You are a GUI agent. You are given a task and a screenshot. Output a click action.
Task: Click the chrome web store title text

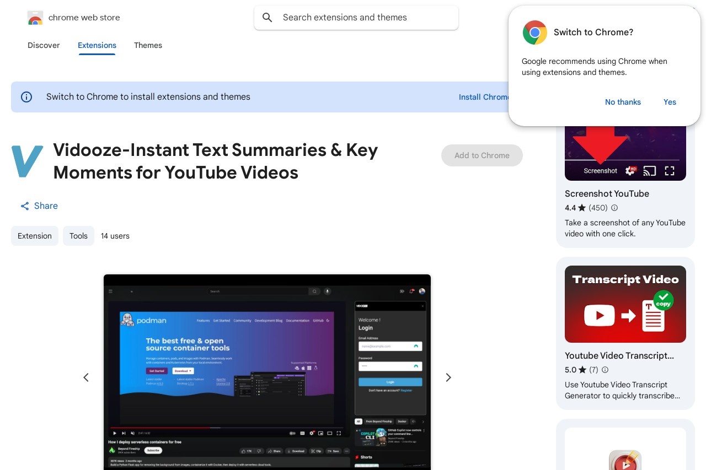84,18
